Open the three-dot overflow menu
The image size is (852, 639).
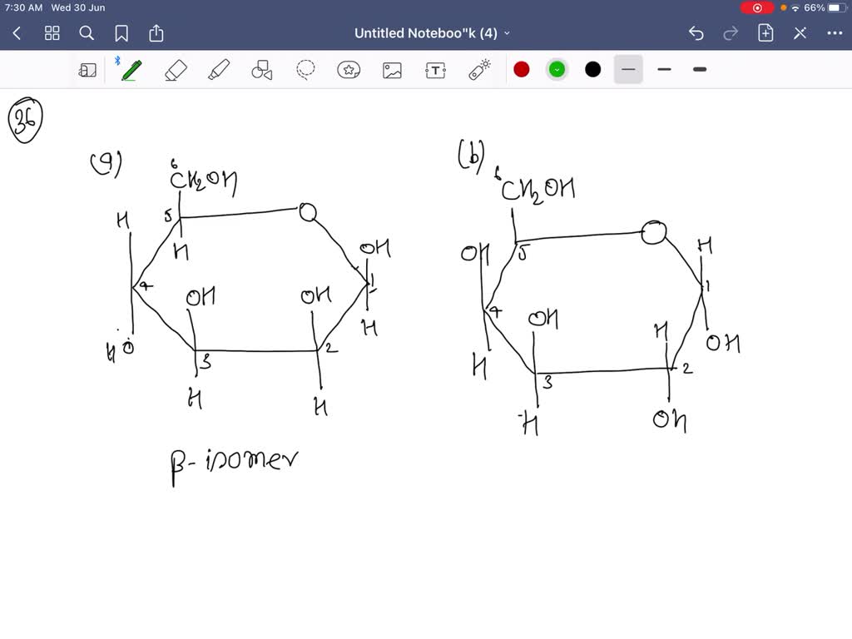(x=835, y=33)
